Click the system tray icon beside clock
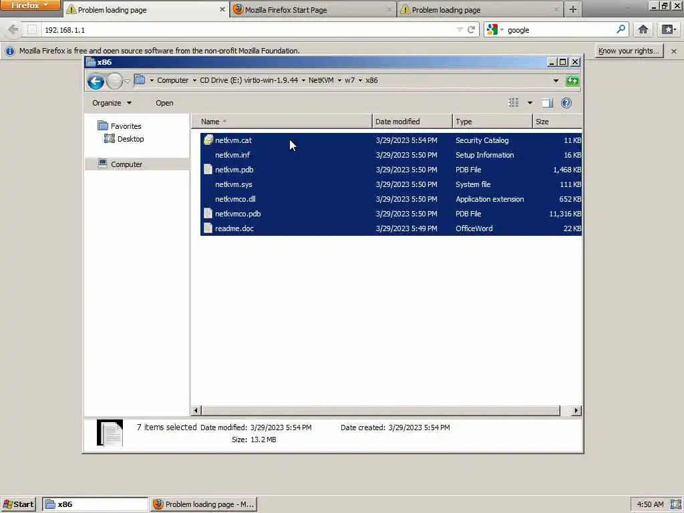 675,504
